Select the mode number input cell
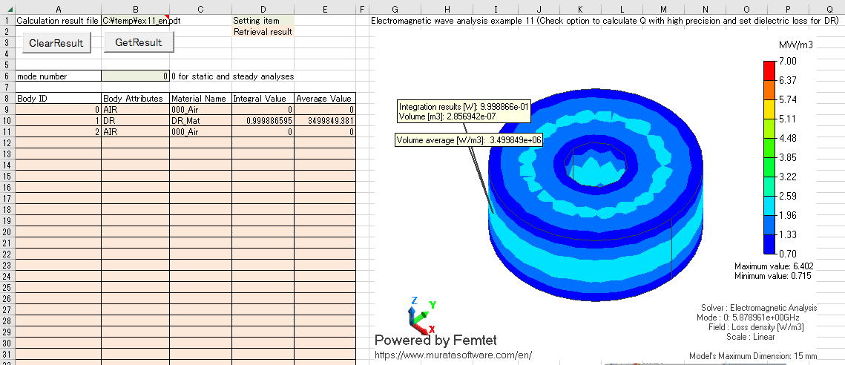This screenshot has height=365, width=845. pyautogui.click(x=135, y=76)
